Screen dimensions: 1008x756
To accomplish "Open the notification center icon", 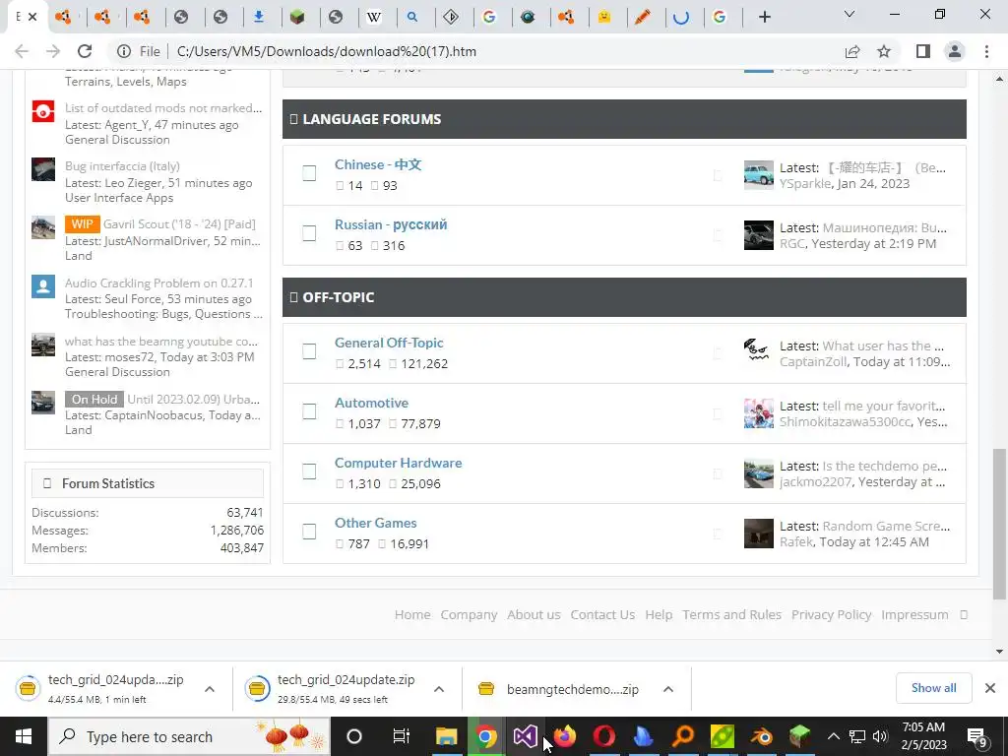I will coord(977,736).
